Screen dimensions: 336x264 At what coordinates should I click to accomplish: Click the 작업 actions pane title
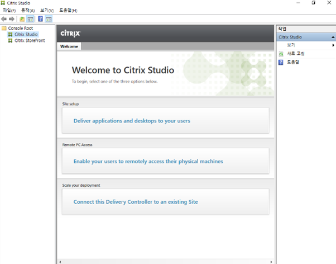[x=282, y=29]
